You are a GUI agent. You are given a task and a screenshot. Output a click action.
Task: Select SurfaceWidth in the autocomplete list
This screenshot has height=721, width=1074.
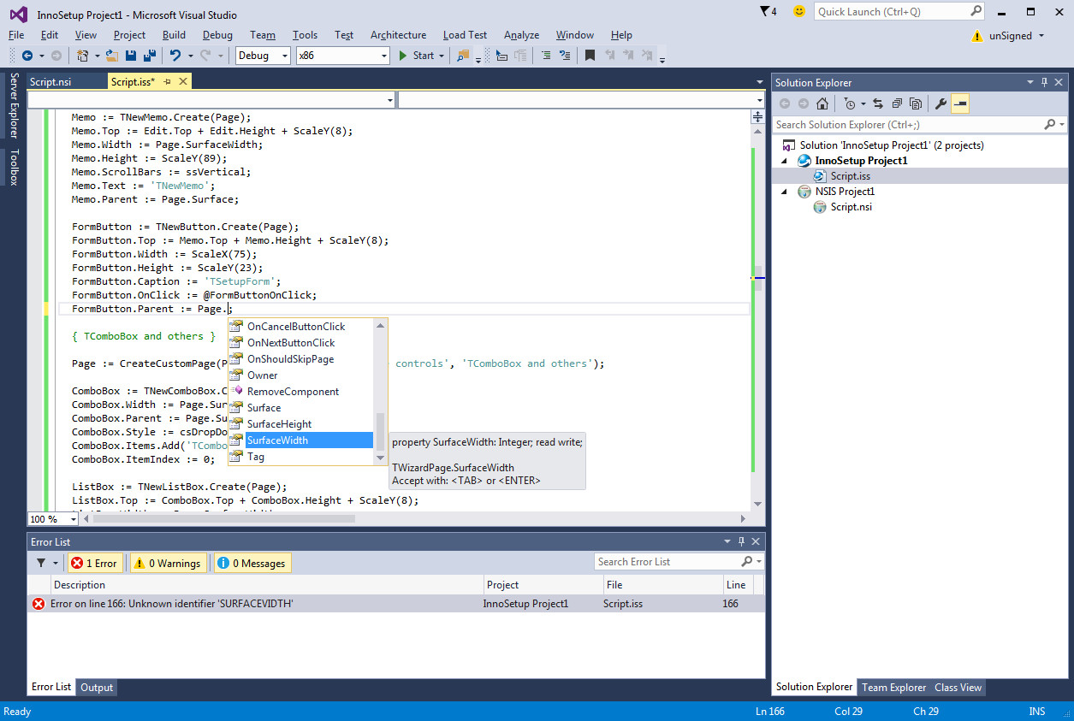301,440
